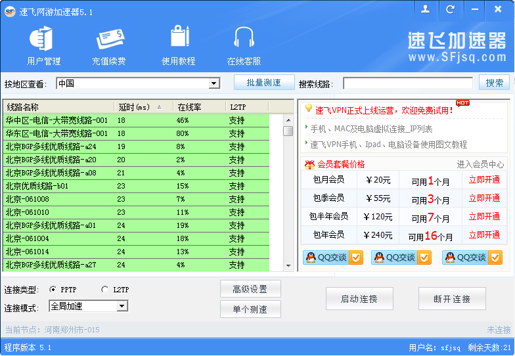The image size is (515, 356).
Task: Open 手机、MAC及电脑虚拟连接_IP列表 link
Action: [x=371, y=129]
